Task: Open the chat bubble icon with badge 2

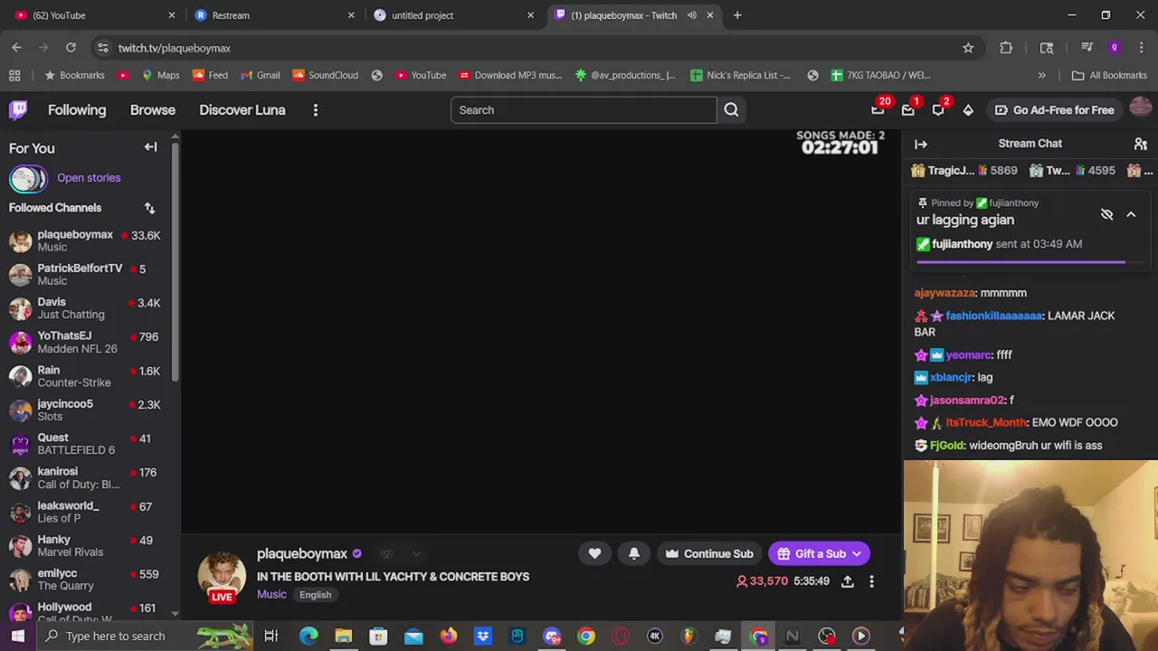Action: coord(938,110)
